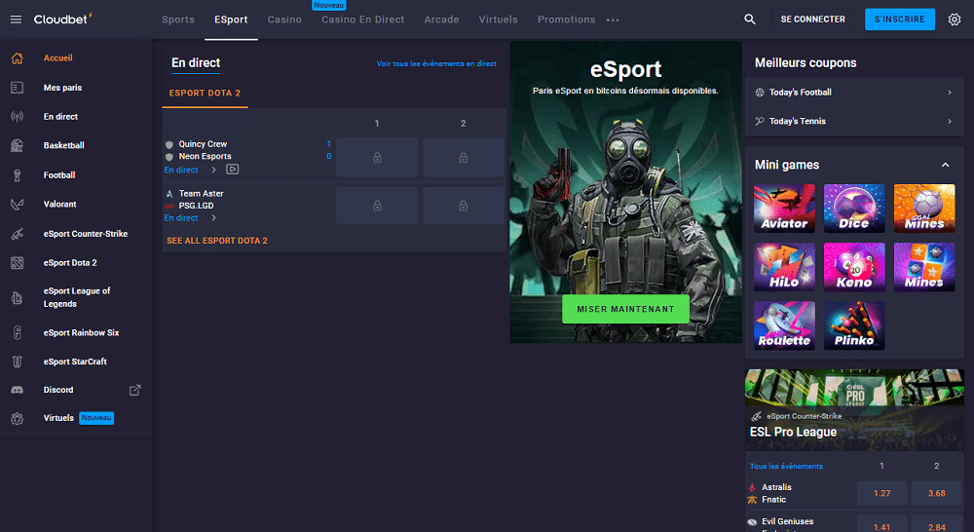Click SE CONNECTER button
974x532 pixels.
click(812, 19)
